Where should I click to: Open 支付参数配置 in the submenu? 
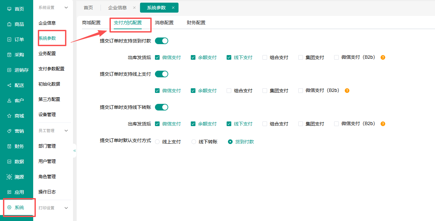(51, 69)
